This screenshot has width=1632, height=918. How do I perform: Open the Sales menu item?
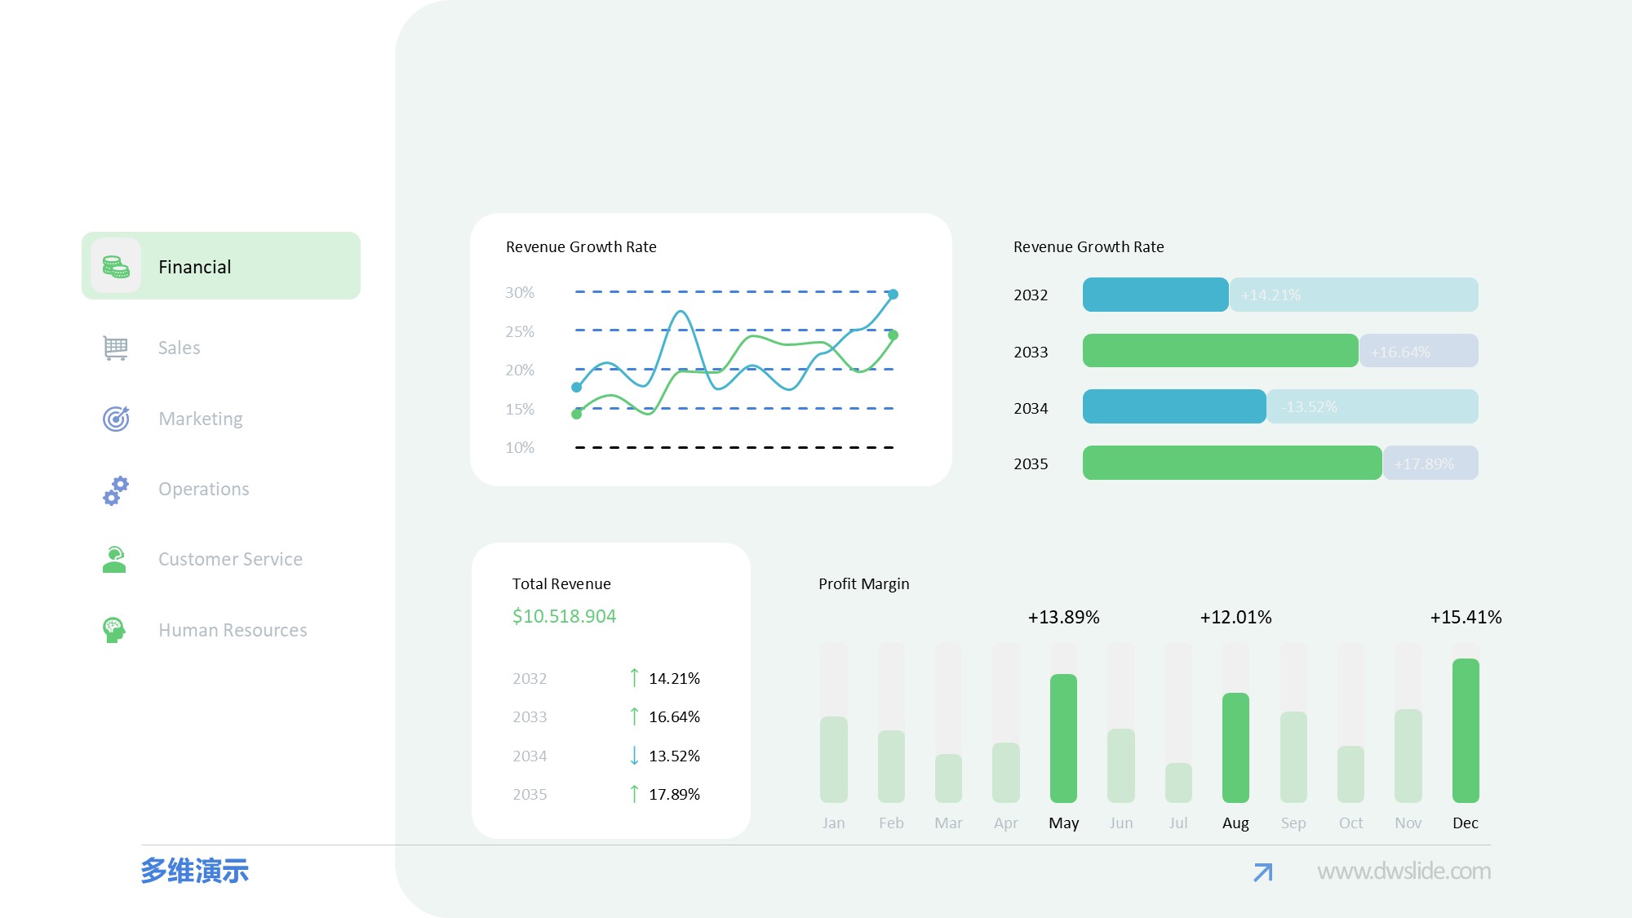[x=179, y=348]
